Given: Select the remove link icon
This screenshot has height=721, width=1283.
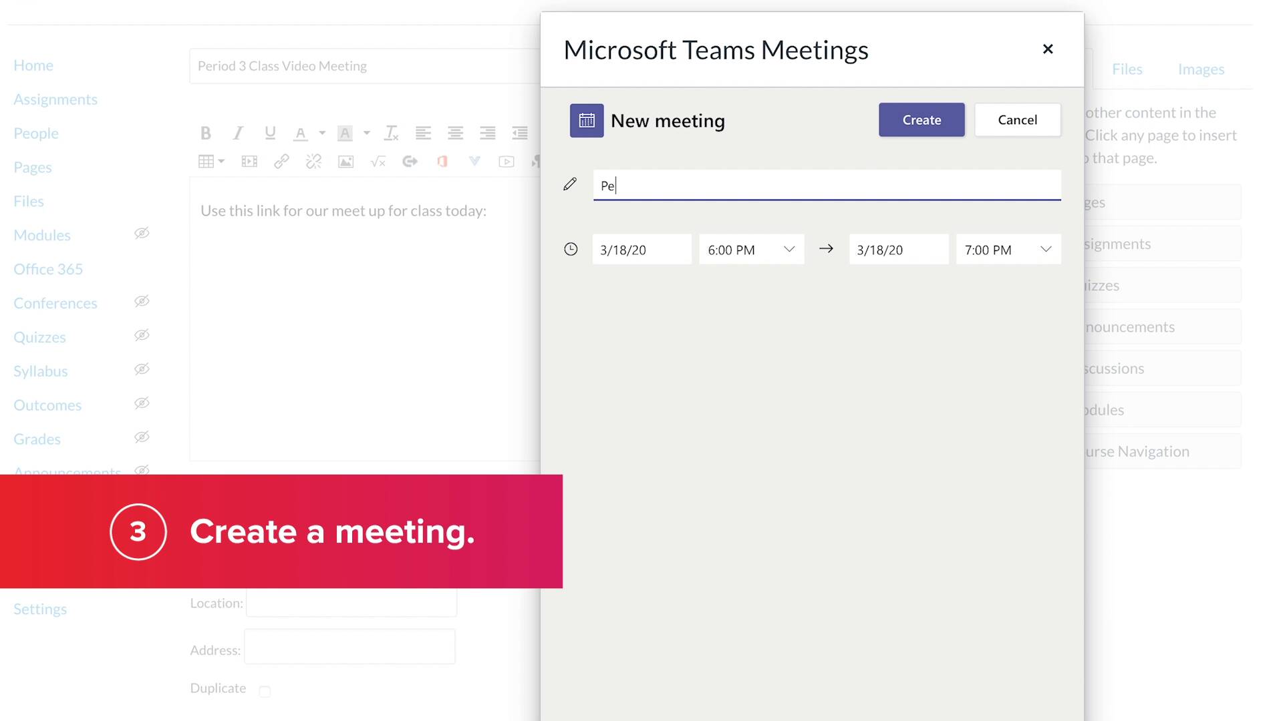Looking at the screenshot, I should 313,161.
